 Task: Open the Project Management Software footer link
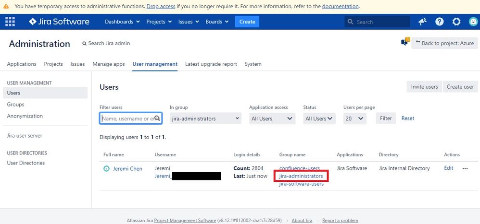185,220
